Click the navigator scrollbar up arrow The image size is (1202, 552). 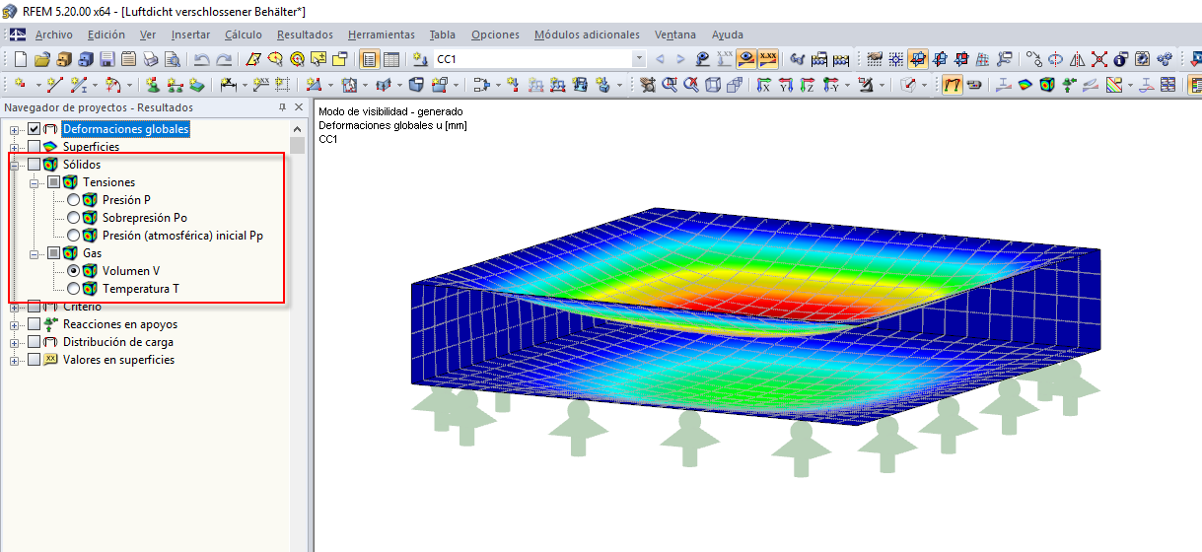pyautogui.click(x=299, y=129)
